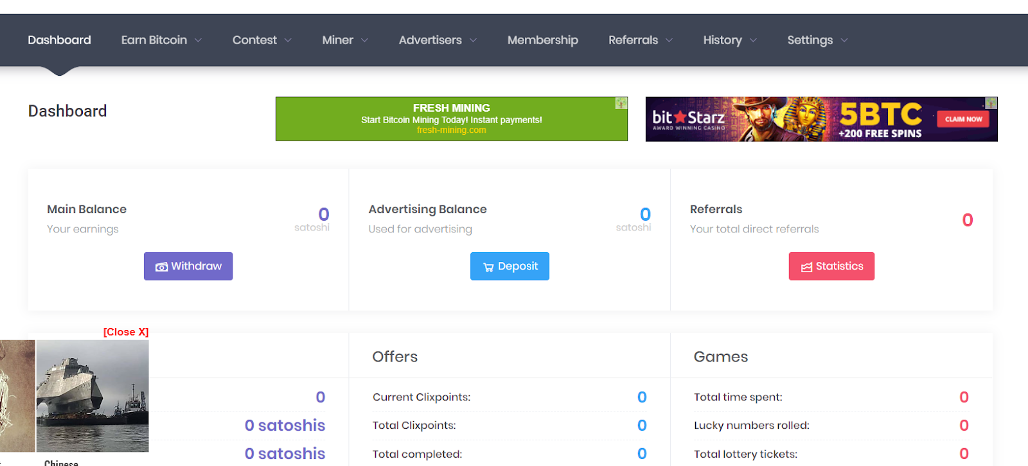Open referral Statistics button
Viewport: 1028px width, 466px height.
click(831, 266)
